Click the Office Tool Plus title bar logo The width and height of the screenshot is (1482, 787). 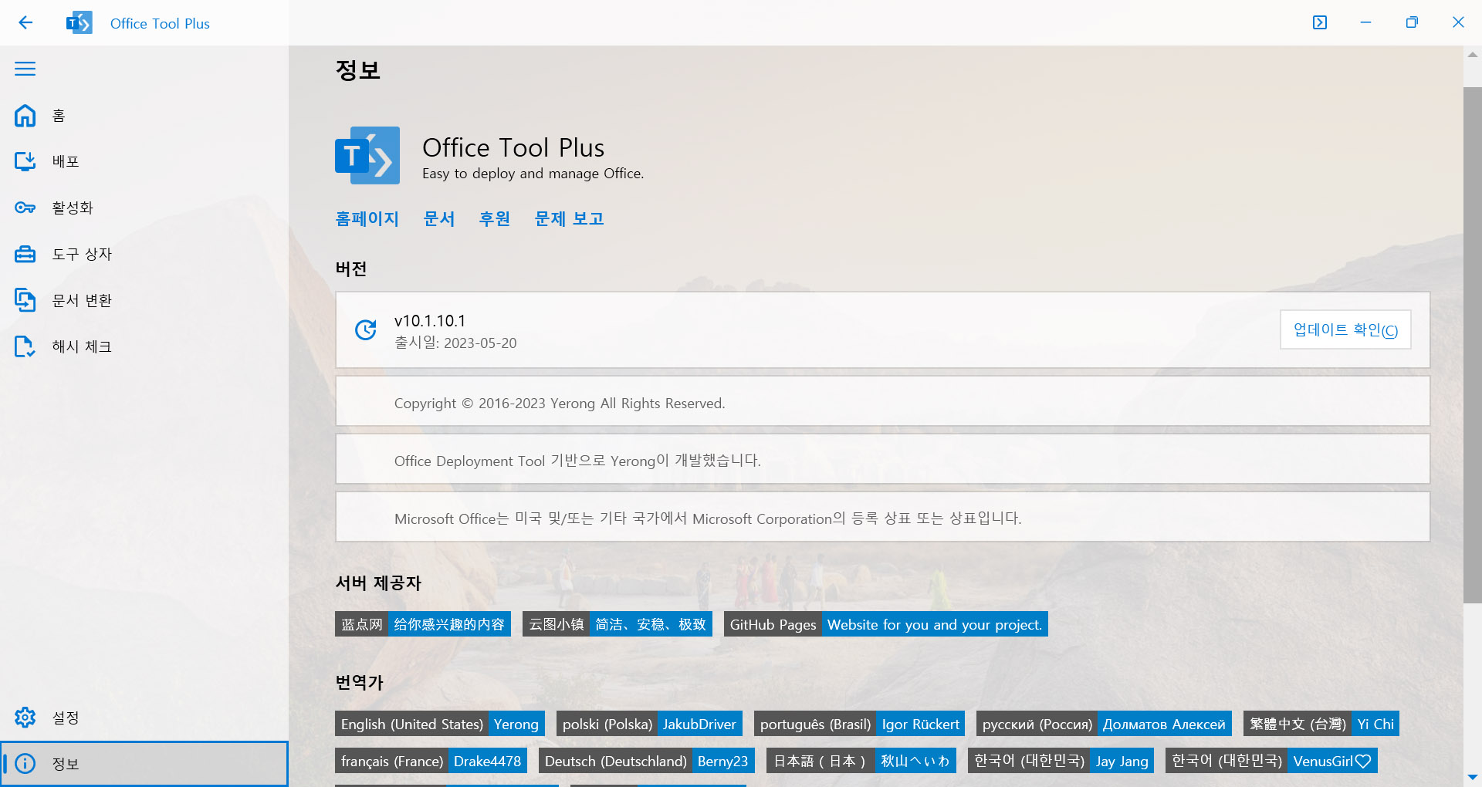pos(80,23)
